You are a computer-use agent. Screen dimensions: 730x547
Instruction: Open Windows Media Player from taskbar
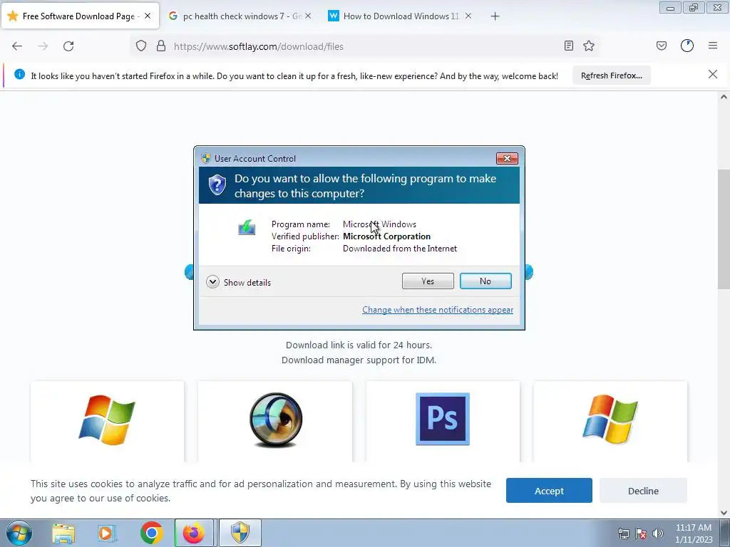click(107, 533)
